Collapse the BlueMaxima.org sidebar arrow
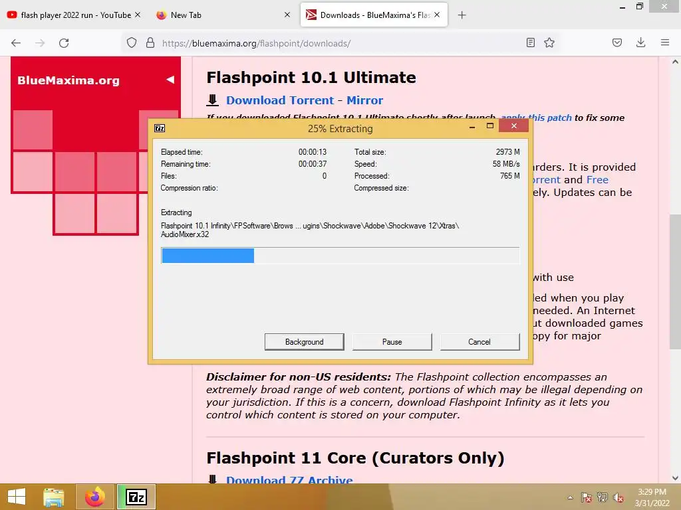This screenshot has width=681, height=510. 170,80
